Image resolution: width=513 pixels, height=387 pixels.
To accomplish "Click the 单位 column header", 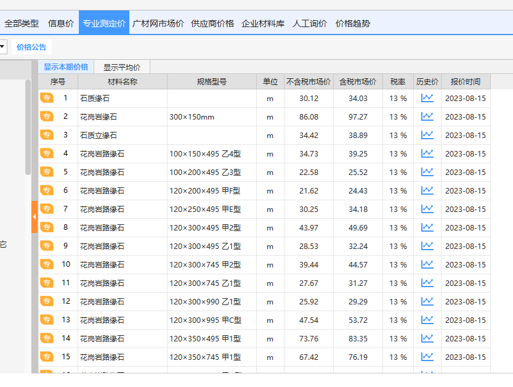I will click(270, 81).
